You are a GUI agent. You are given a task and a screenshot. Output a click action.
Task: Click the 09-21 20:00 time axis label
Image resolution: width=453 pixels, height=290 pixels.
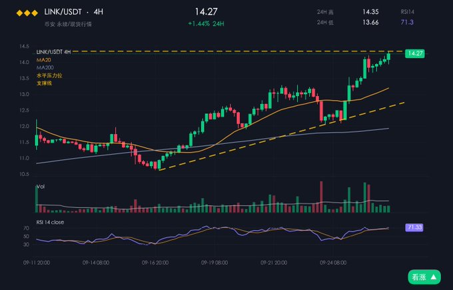[274, 263]
